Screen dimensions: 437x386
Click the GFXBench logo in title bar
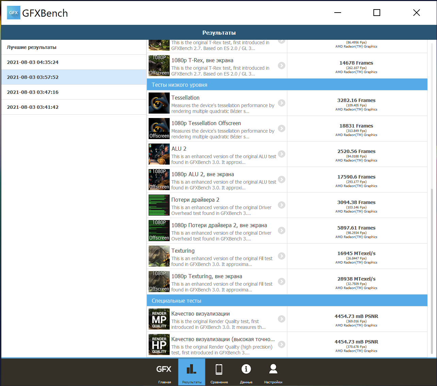pos(14,13)
